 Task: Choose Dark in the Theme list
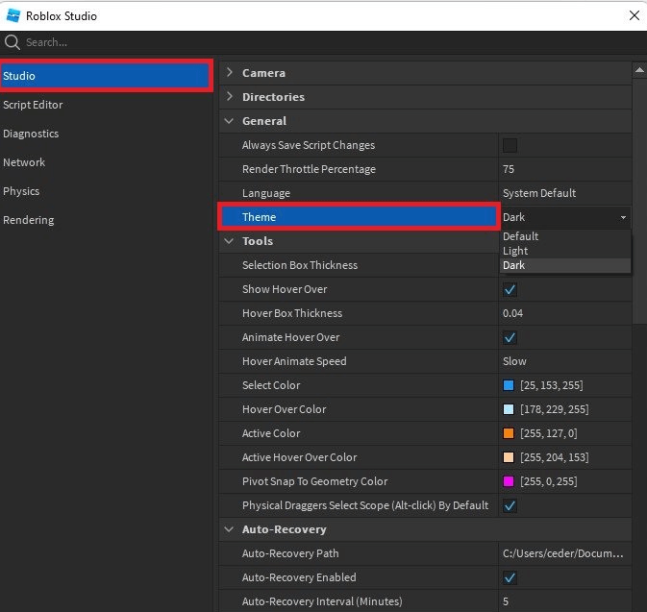[565, 265]
